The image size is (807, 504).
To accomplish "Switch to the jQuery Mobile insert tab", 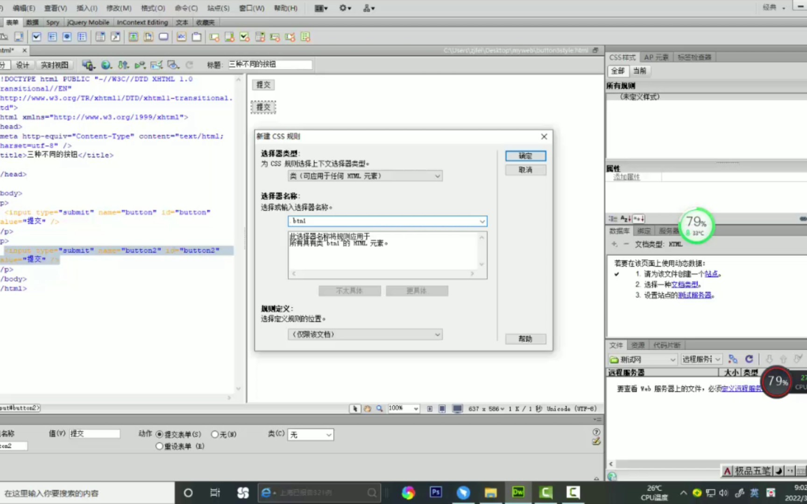I will point(88,22).
